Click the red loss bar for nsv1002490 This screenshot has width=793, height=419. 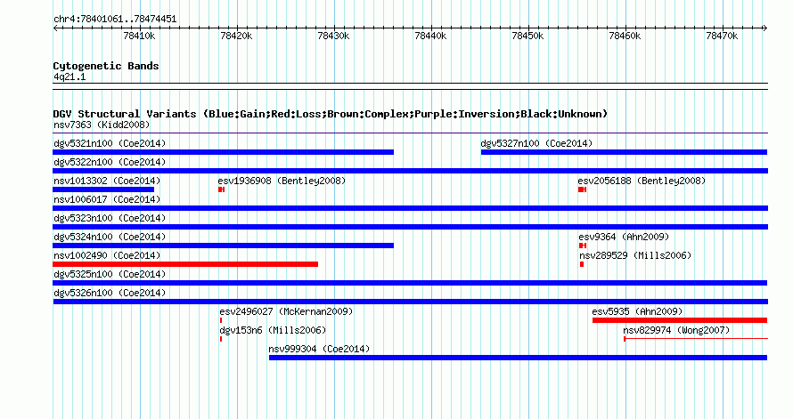[185, 264]
